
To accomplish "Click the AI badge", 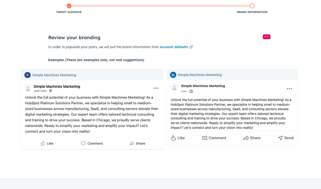I will tap(266, 37).
